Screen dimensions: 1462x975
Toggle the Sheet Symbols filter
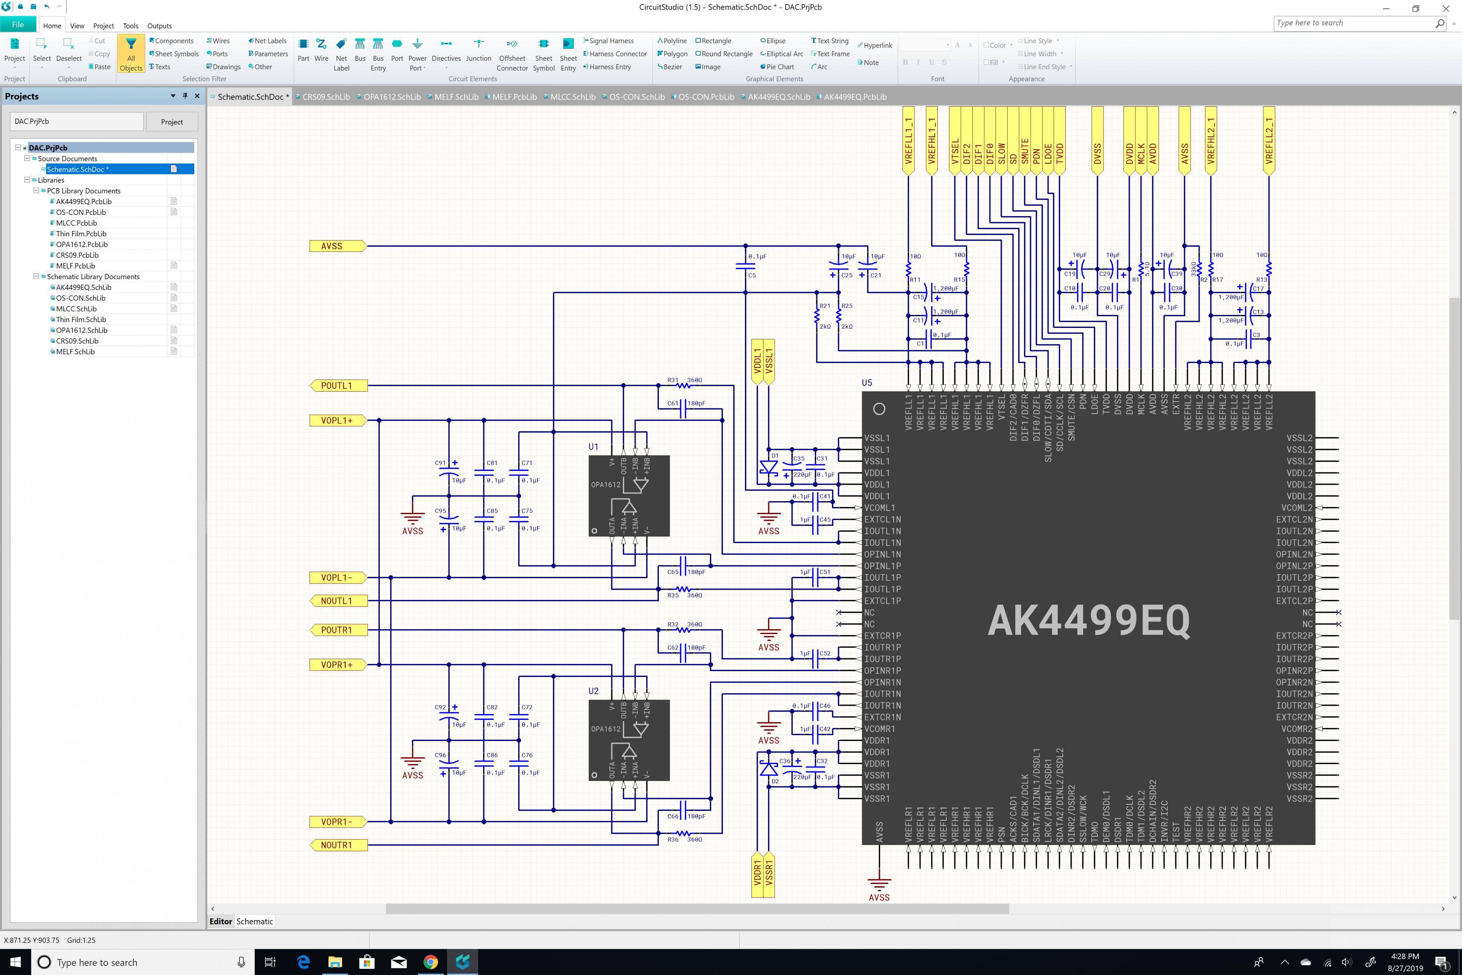pyautogui.click(x=174, y=54)
